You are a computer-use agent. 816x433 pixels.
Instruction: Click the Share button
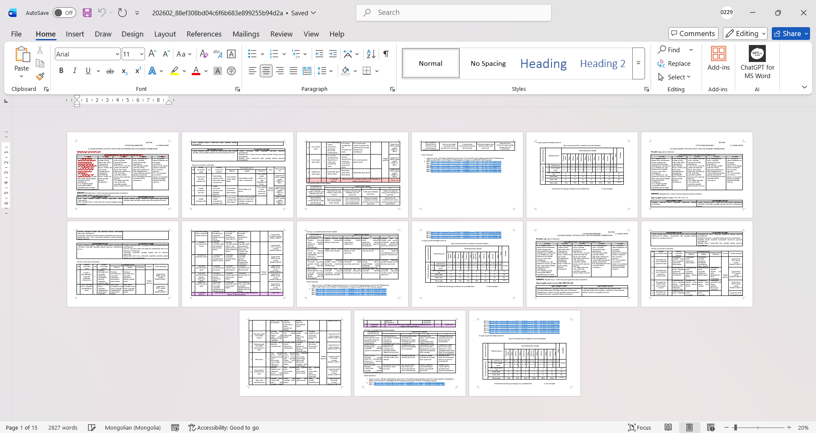tap(790, 34)
